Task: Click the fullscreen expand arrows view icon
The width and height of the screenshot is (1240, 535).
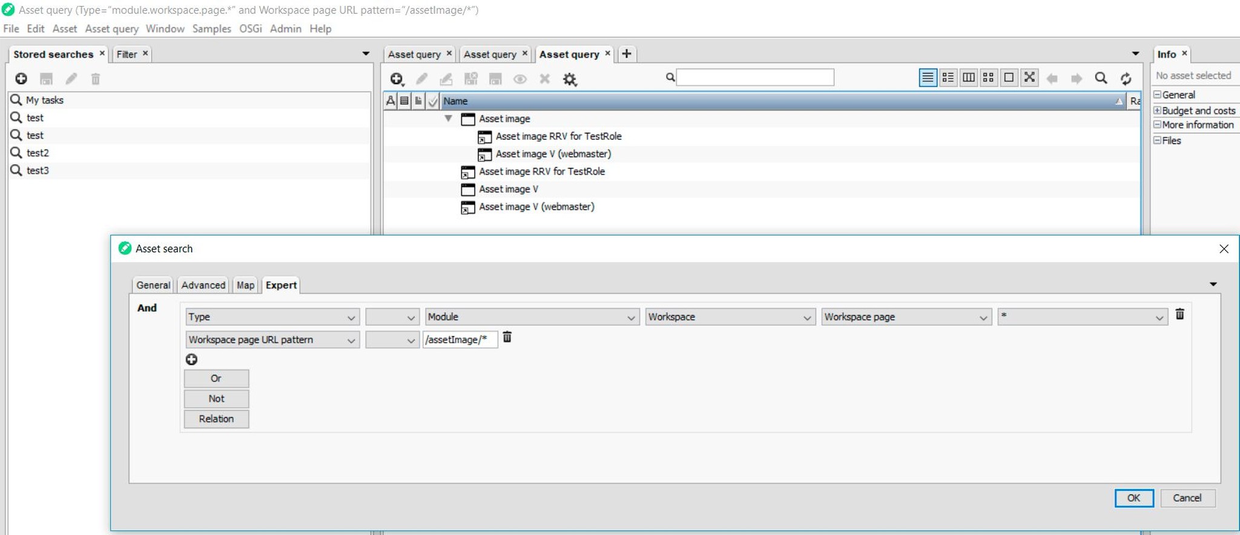Action: pyautogui.click(x=1029, y=77)
